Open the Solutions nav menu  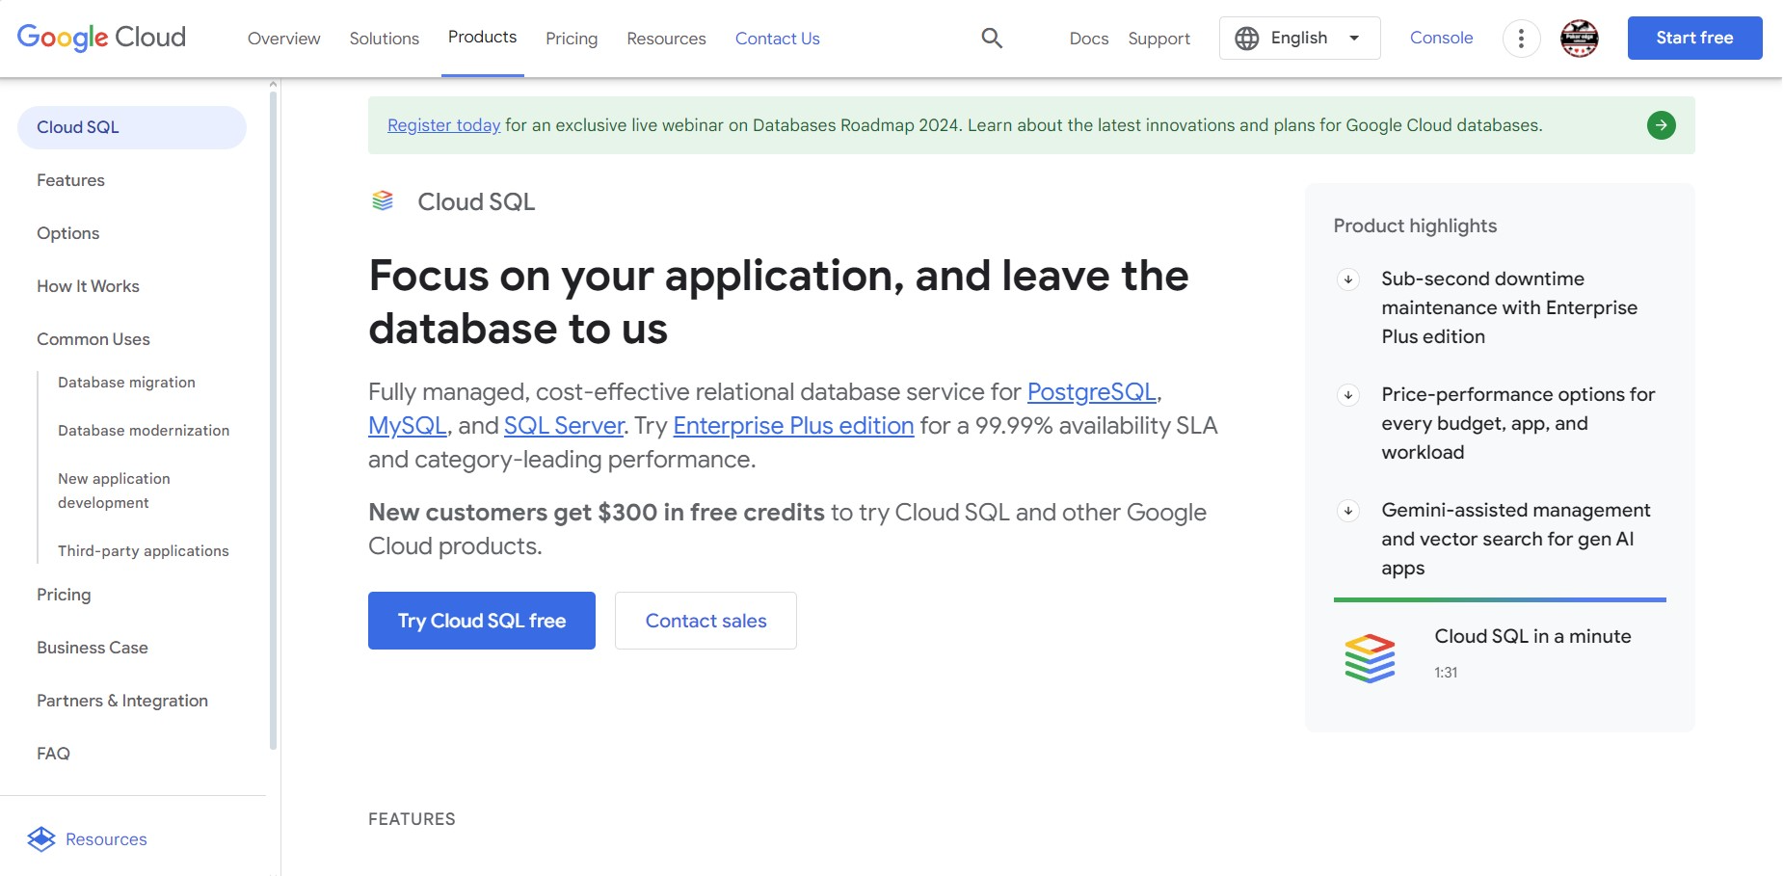(384, 39)
